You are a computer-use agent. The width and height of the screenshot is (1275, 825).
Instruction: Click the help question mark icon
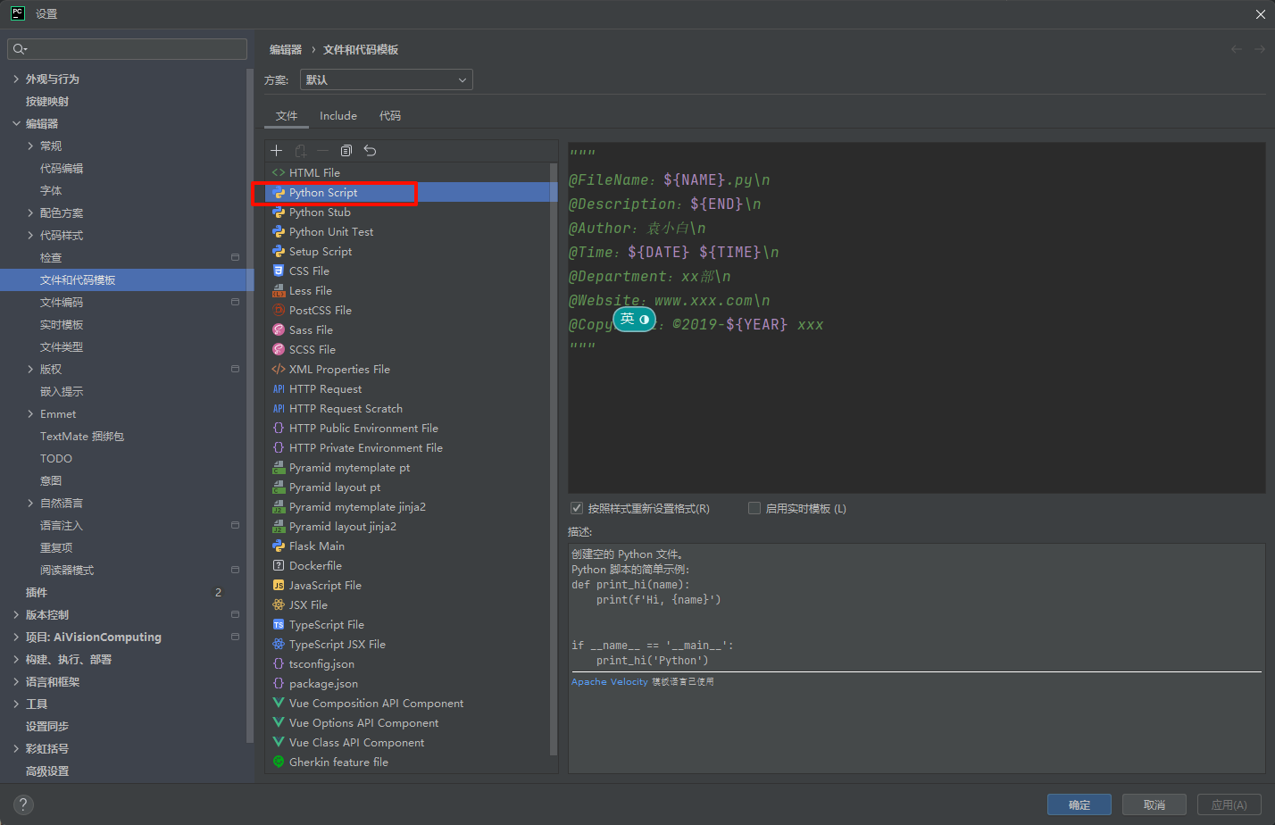pos(24,804)
